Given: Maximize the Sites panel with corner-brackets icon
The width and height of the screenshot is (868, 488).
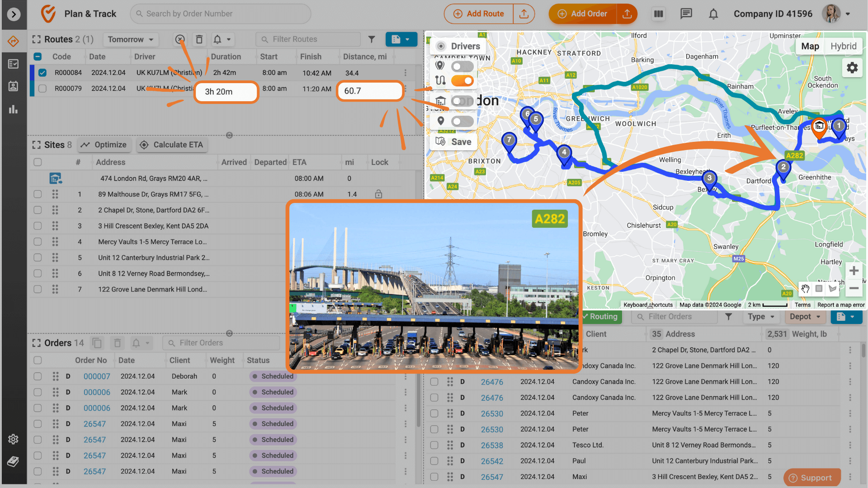Looking at the screenshot, I should pos(37,145).
